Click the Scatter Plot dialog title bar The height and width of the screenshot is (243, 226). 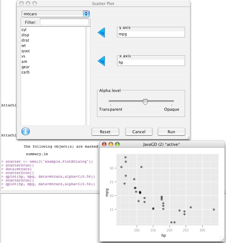tap(103, 3)
